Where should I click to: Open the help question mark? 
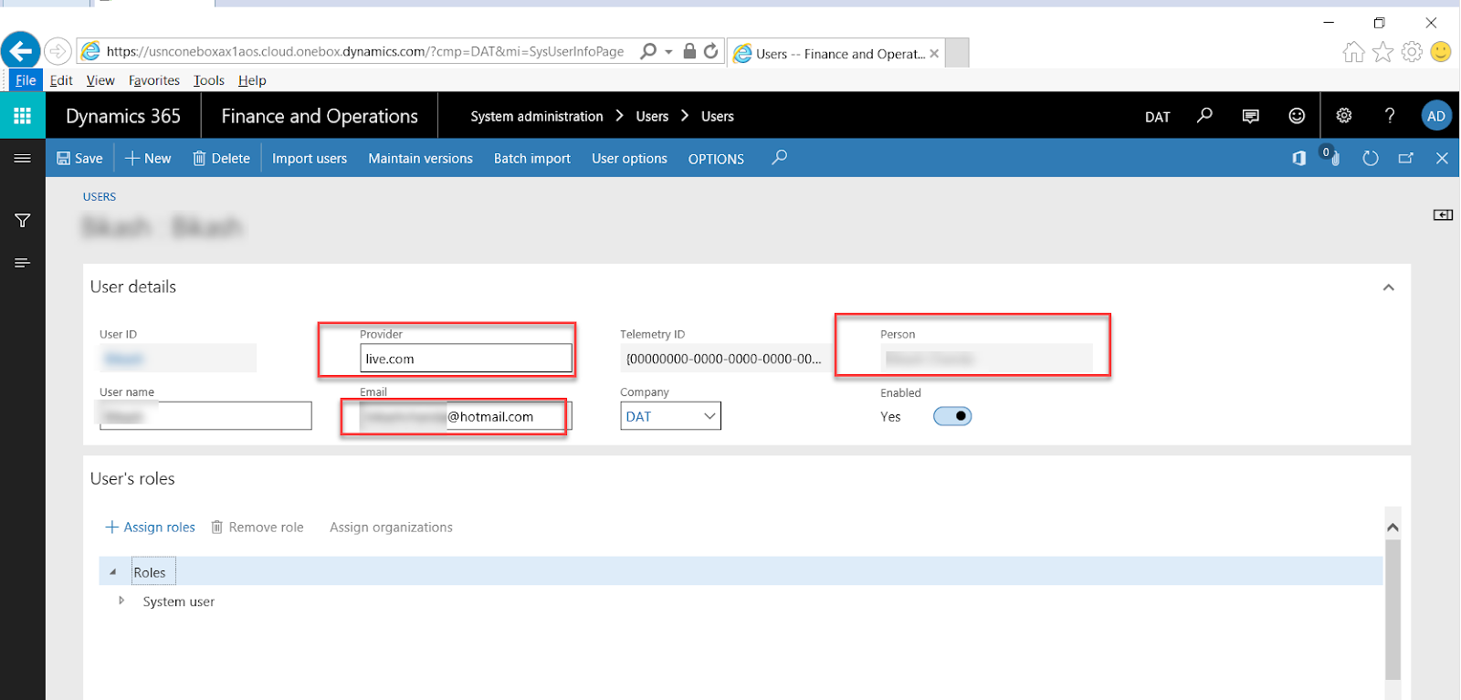1390,116
